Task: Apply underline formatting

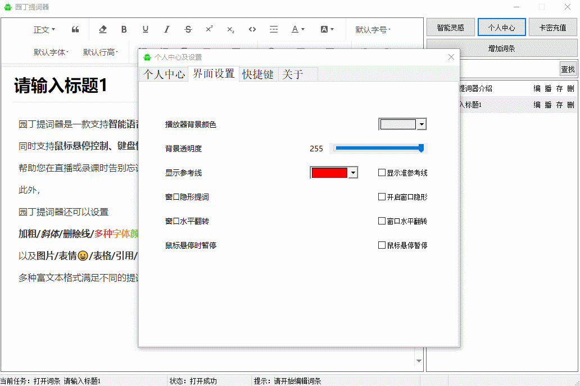Action: 146,29
